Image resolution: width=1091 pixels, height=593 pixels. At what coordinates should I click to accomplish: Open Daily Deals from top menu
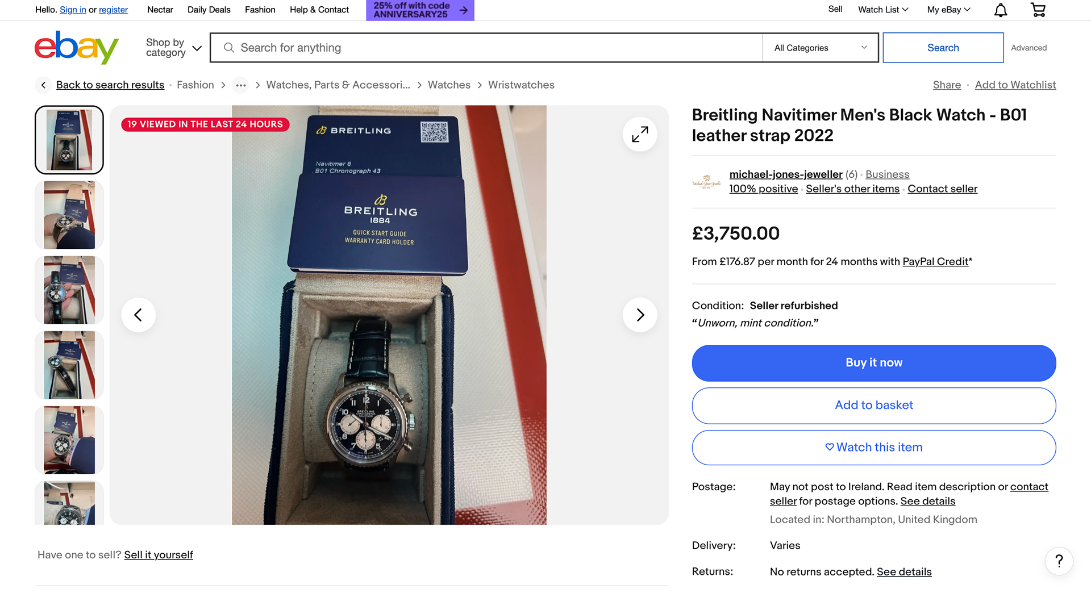pyautogui.click(x=209, y=10)
